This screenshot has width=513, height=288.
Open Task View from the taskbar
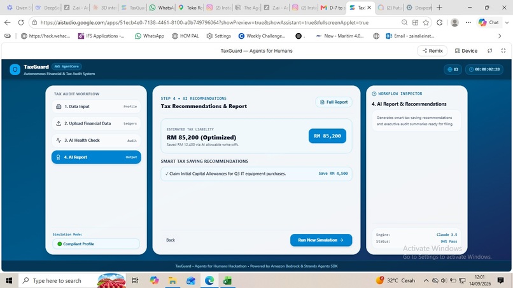[135, 280]
